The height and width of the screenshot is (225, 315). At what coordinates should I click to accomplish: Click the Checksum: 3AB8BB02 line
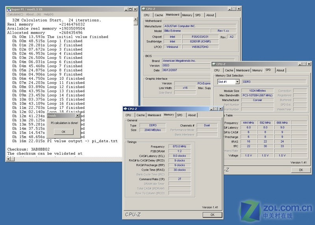tap(28, 149)
